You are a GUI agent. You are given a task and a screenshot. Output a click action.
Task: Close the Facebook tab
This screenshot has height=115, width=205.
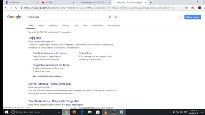pyautogui.click(x=38, y=3)
